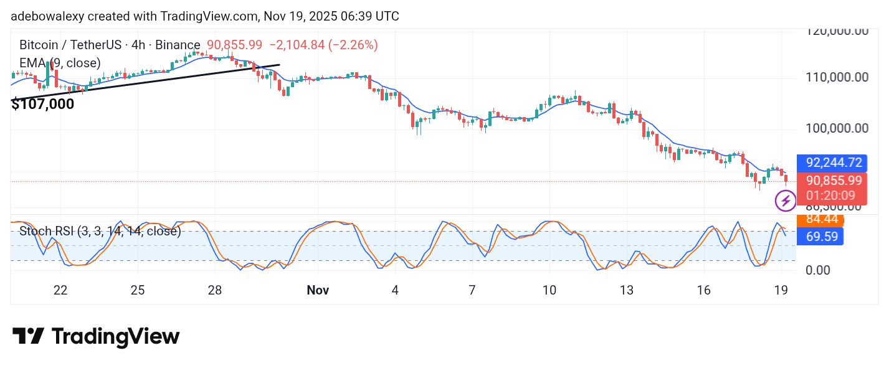Click the $107,000 price annotation
Screen dimensions: 889x368
(43, 105)
